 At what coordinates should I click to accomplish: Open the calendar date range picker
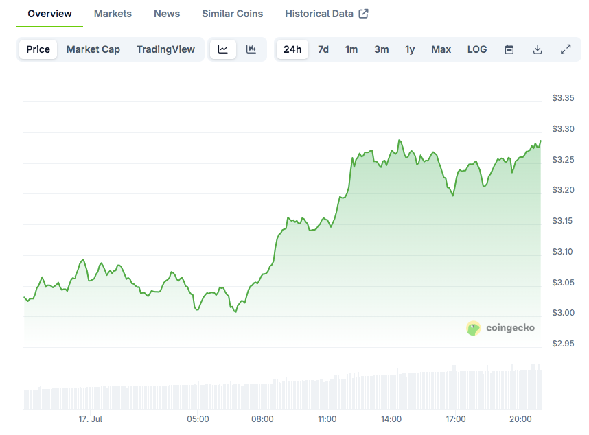click(509, 49)
